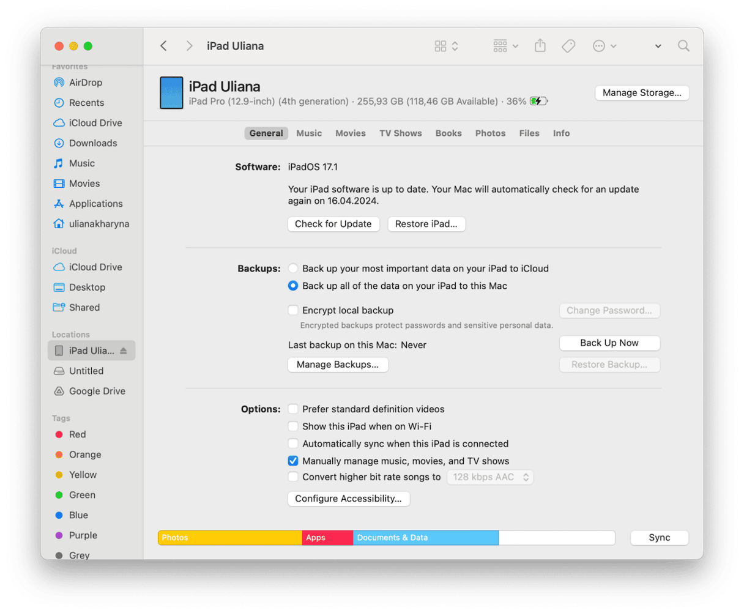
Task: Switch to the Photos tab
Action: (x=490, y=133)
